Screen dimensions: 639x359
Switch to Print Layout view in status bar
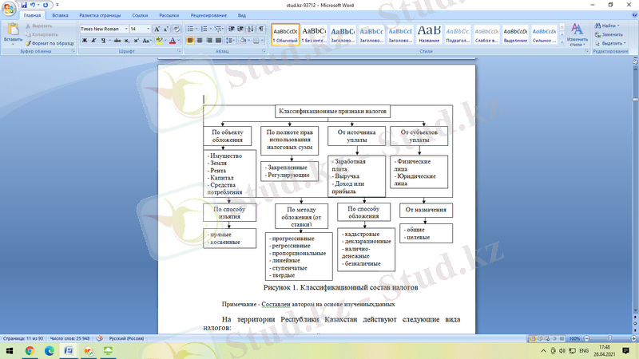tap(532, 338)
